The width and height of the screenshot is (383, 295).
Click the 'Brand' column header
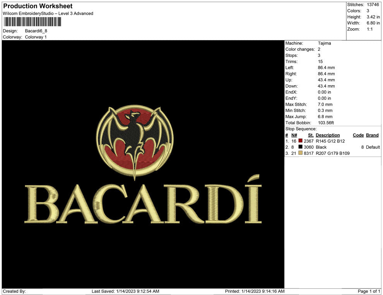coord(372,135)
